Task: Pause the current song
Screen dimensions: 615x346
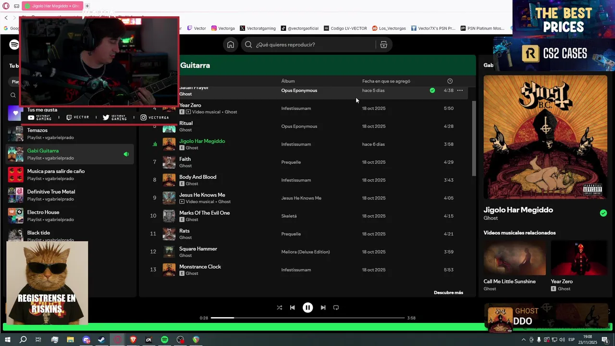Action: (x=308, y=308)
